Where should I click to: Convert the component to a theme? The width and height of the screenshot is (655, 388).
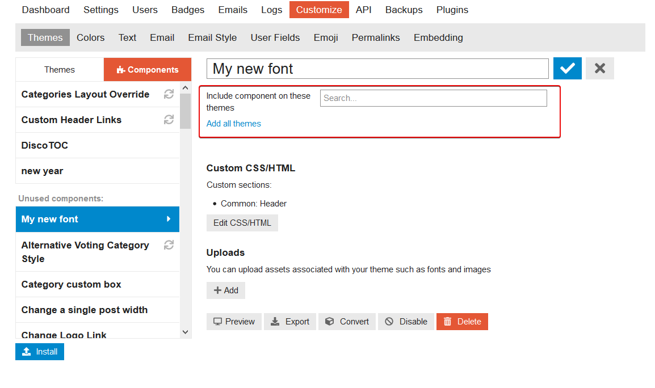347,322
